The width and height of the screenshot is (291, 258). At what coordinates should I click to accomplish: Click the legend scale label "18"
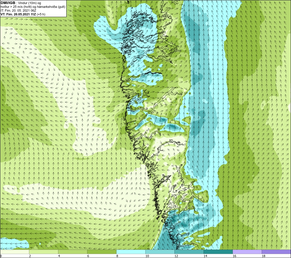coord(263,256)
